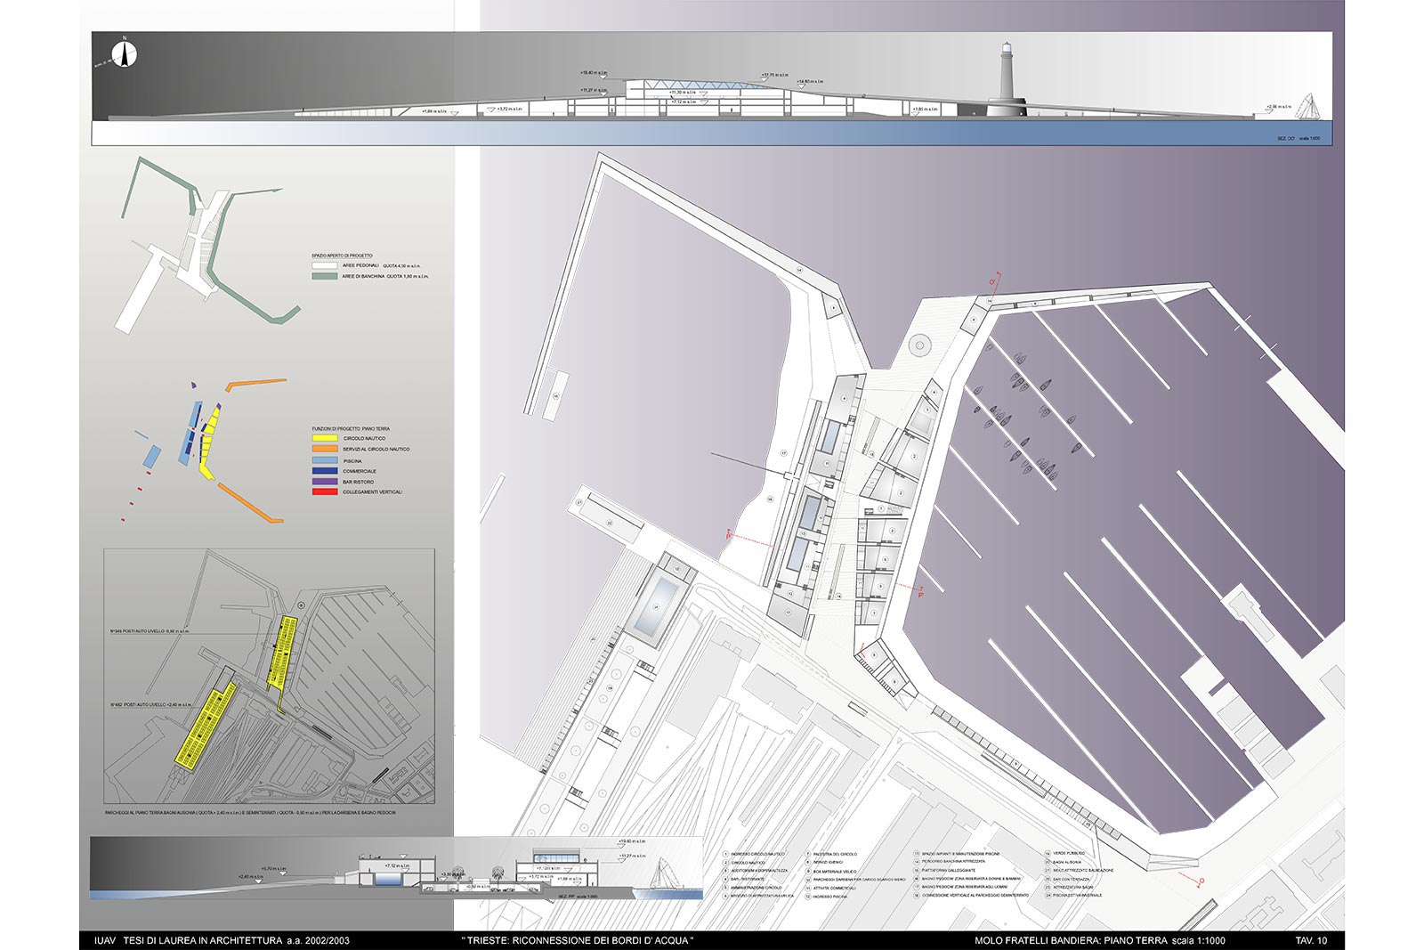Click the 'TRIESTE: RICONNESSIONE DEI BORDI D'ACQUA' title
The image size is (1424, 950).
pyautogui.click(x=577, y=940)
